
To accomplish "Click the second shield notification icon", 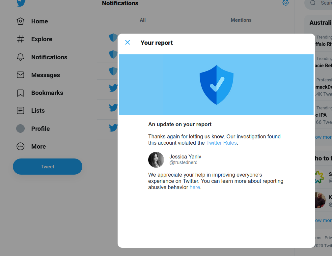I will 113,54.
